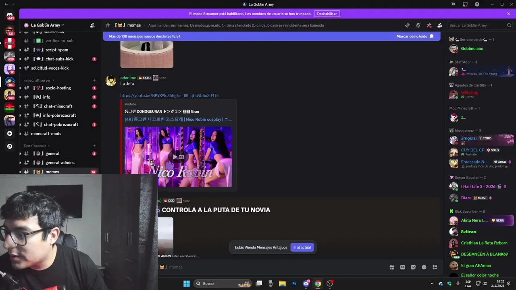Viewport: 516px width, 290px height.
Task: Show hidden system tray icons chevron
Action: pos(432,284)
